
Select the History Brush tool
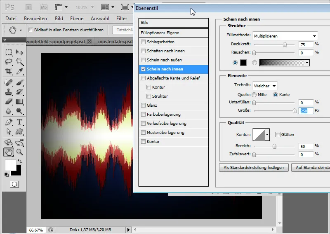[x=19, y=92]
